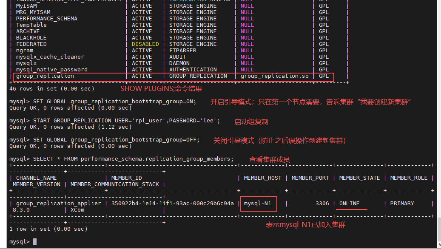Click 'MRG_MYISAM' engine name
Viewport: 441px width, 249px height.
click(33, 12)
